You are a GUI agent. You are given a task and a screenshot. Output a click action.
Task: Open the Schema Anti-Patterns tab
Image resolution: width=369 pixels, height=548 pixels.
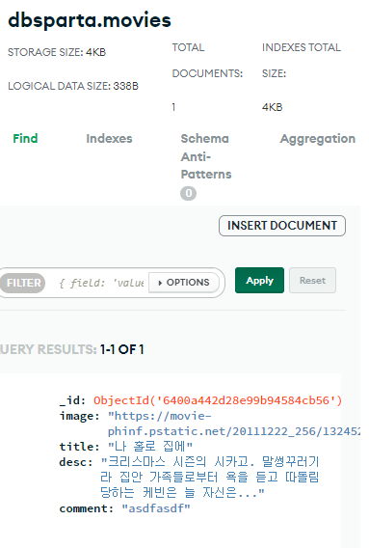pyautogui.click(x=206, y=156)
